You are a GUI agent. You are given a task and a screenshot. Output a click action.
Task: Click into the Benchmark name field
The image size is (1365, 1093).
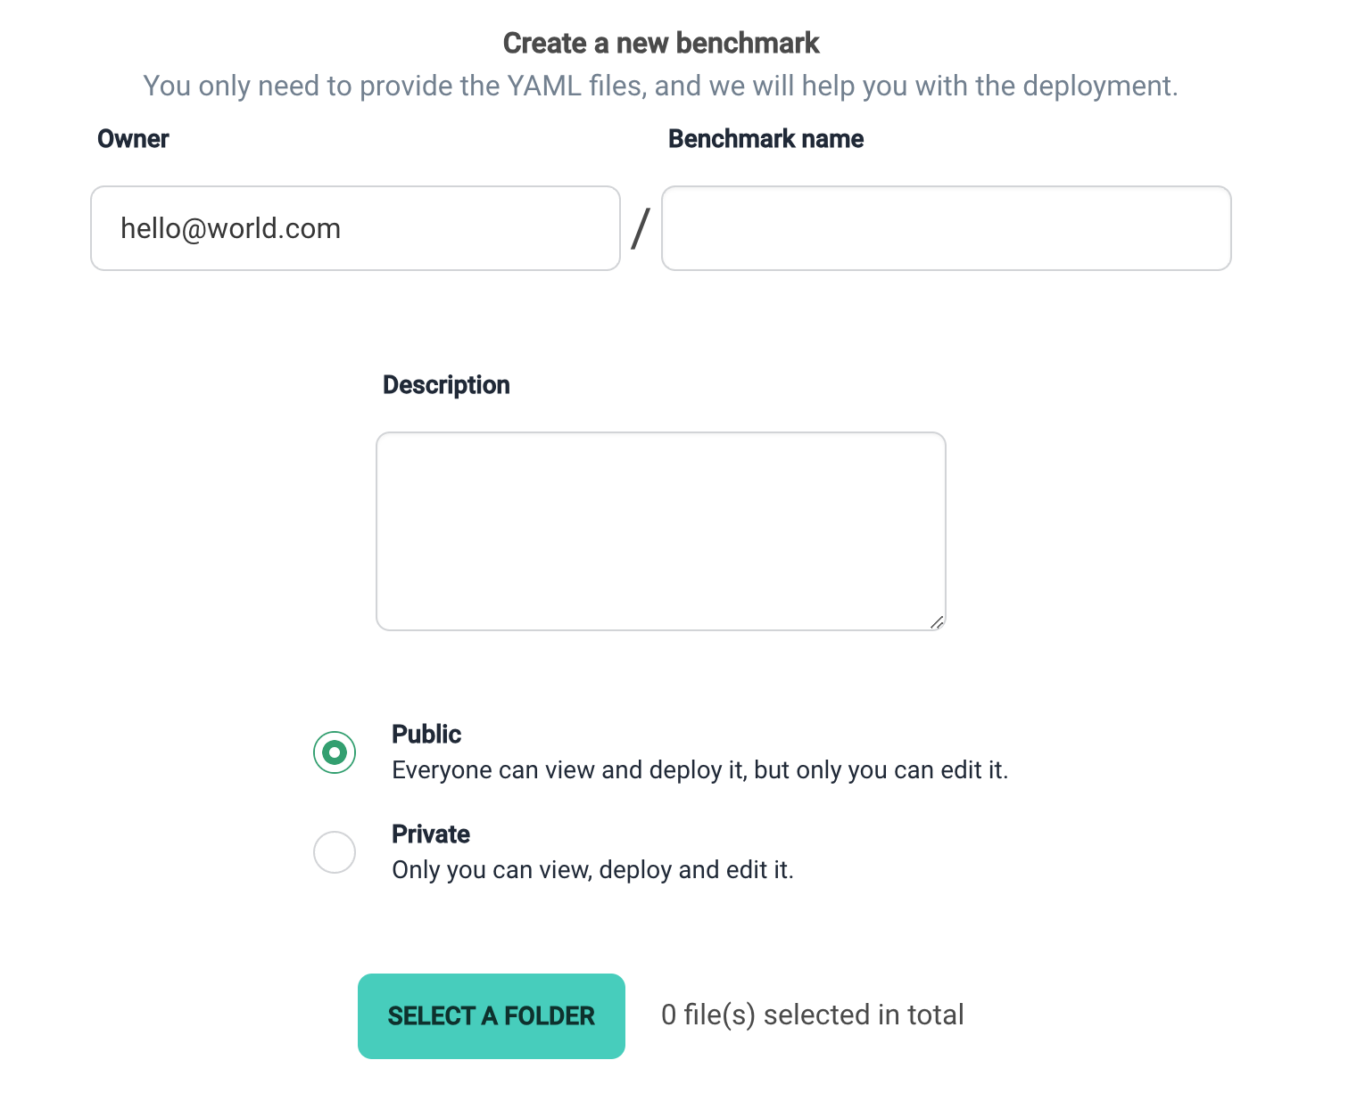tap(946, 228)
